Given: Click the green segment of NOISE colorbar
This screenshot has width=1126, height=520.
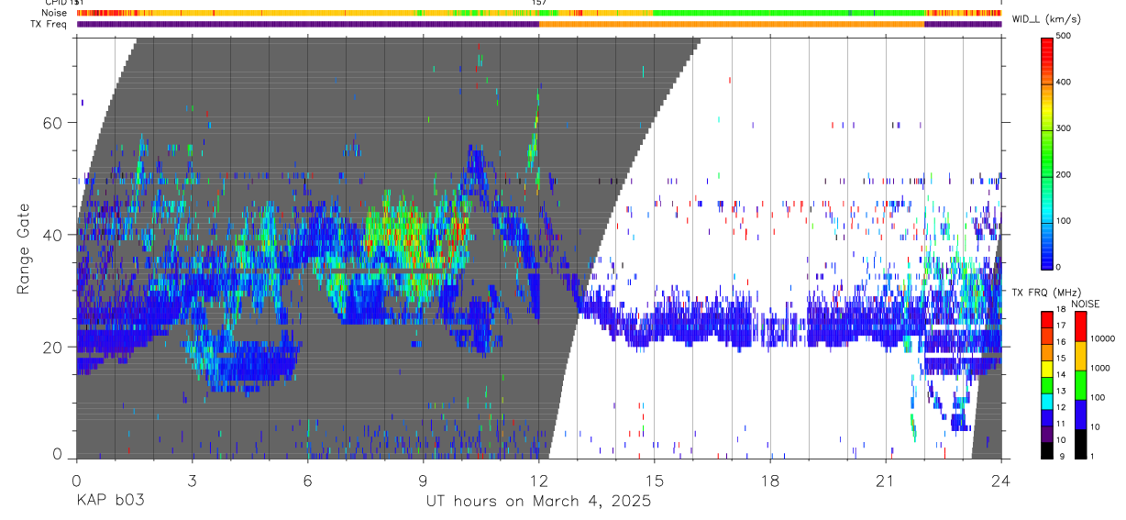Looking at the screenshot, I should (1080, 385).
